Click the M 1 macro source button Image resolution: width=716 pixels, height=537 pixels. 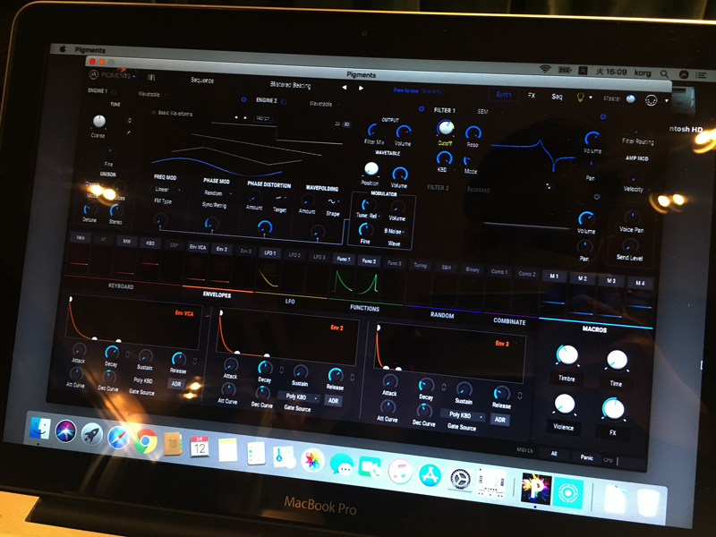pyautogui.click(x=554, y=276)
